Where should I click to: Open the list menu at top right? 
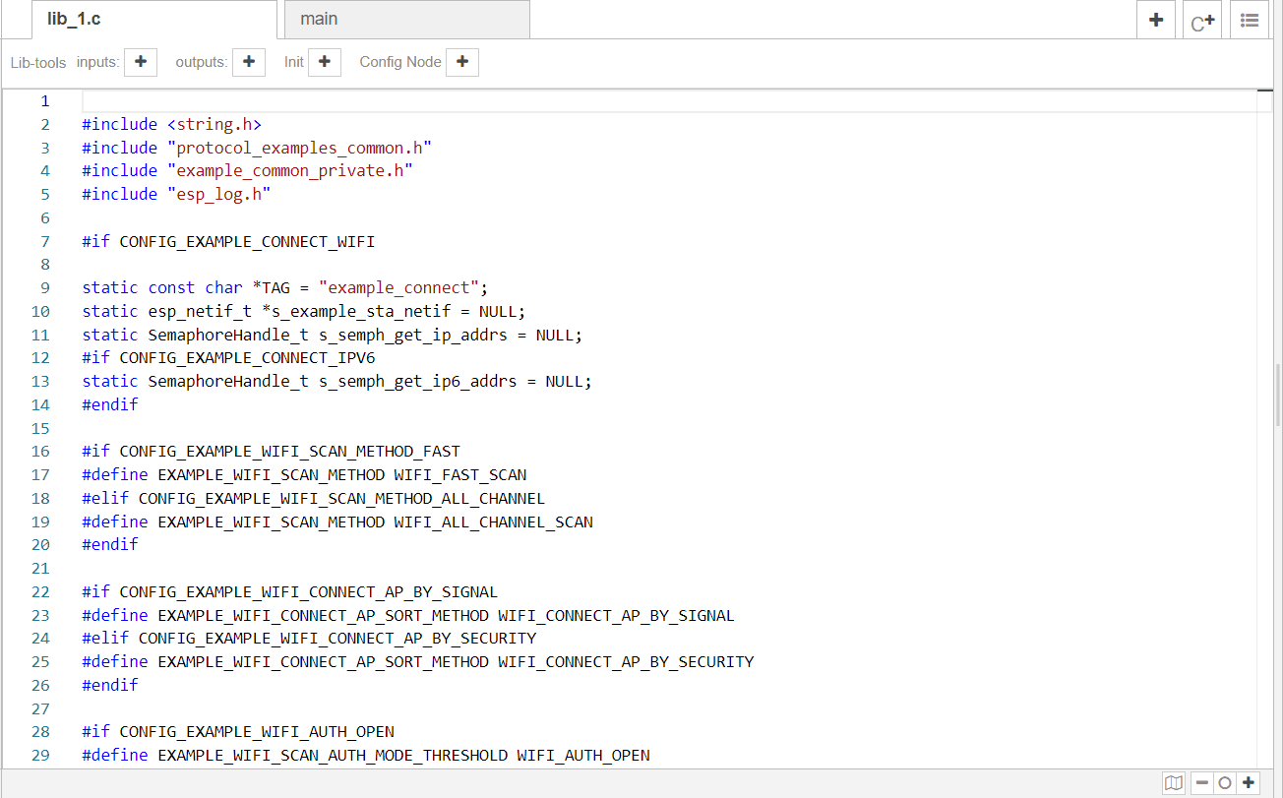pyautogui.click(x=1249, y=20)
